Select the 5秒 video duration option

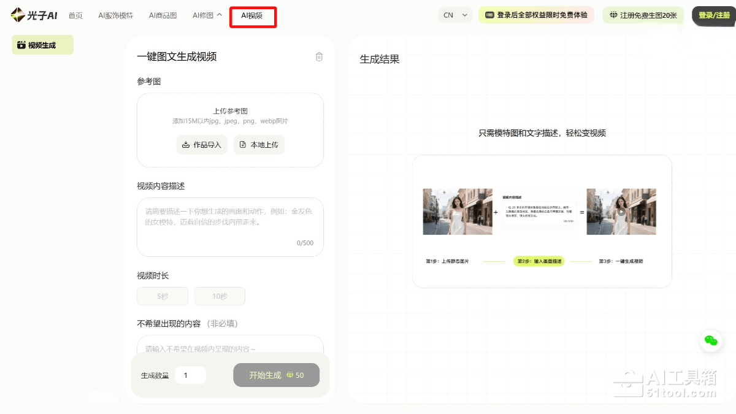pos(162,296)
